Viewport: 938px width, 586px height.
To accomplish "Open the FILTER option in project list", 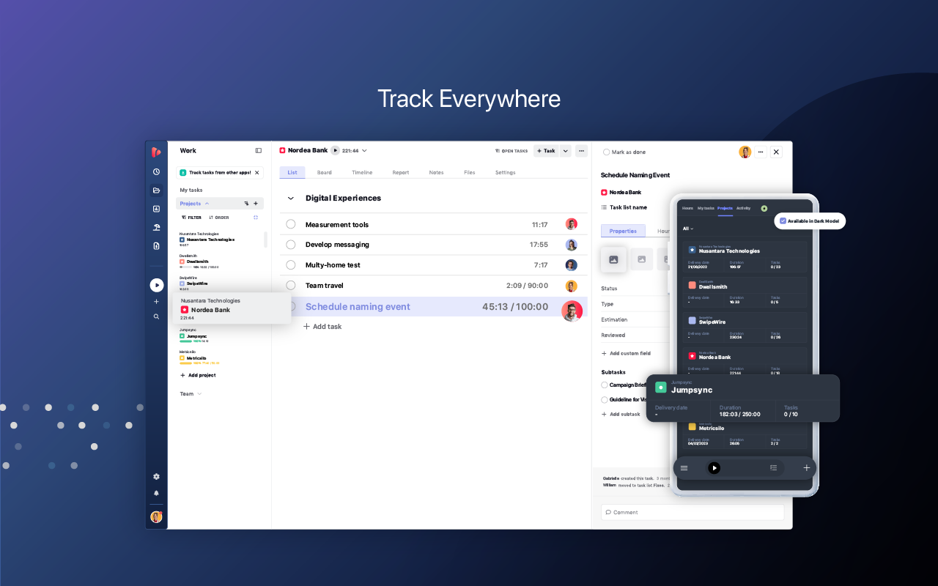I will pyautogui.click(x=191, y=218).
